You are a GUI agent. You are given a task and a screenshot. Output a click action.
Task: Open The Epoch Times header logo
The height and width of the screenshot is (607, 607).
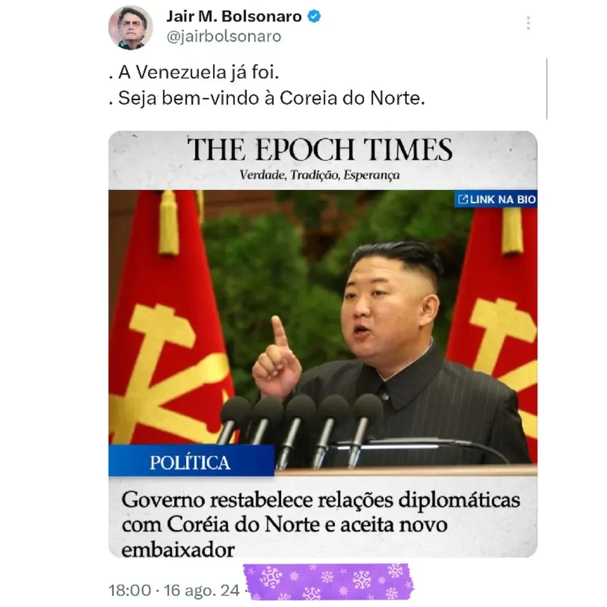320,150
